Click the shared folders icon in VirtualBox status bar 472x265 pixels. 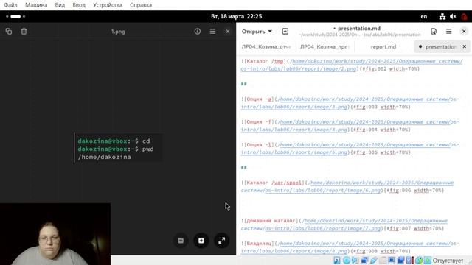click(383, 261)
